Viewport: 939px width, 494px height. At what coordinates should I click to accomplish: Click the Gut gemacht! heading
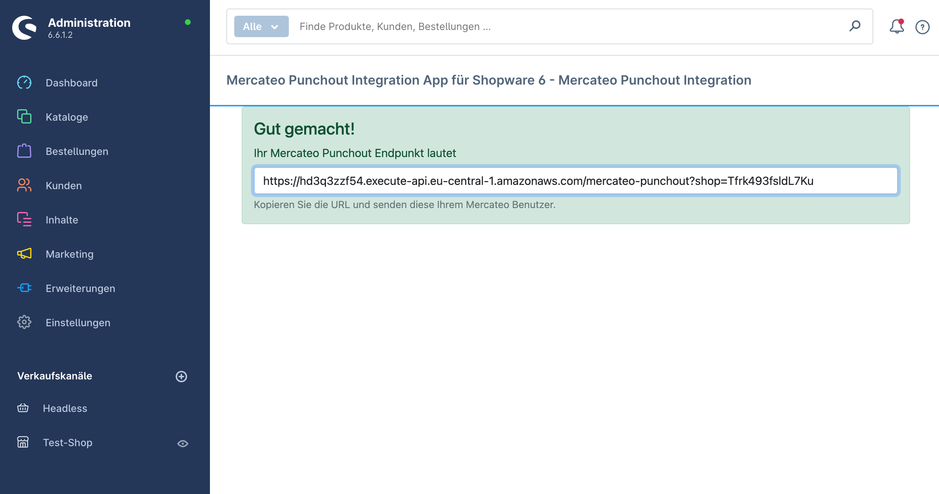click(304, 129)
